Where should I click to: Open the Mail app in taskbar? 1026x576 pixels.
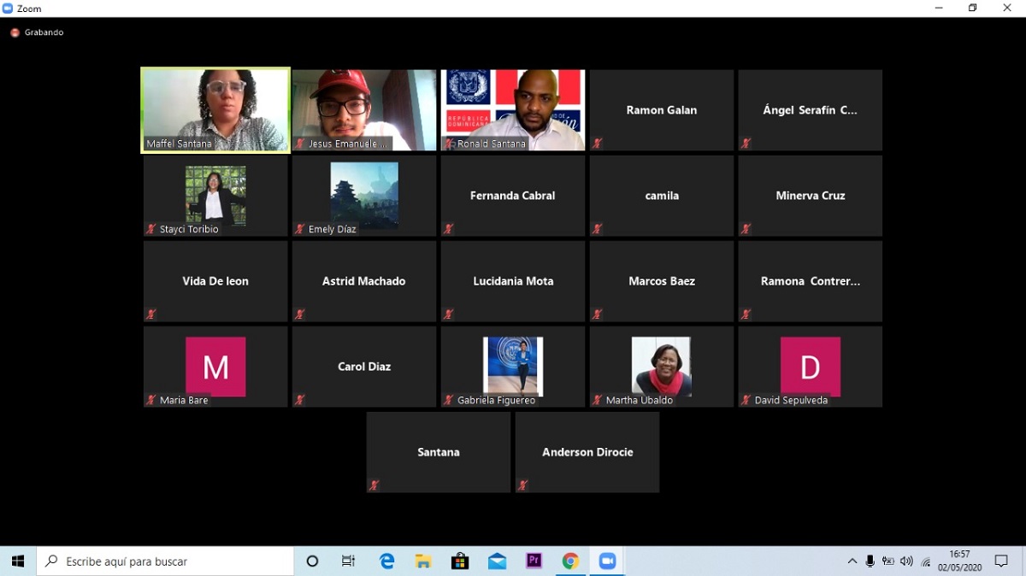point(497,561)
